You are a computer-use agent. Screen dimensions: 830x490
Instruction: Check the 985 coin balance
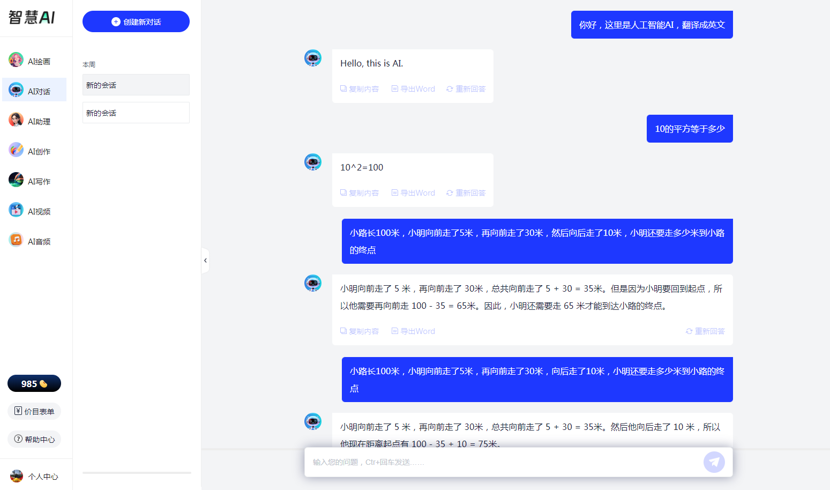pos(34,383)
